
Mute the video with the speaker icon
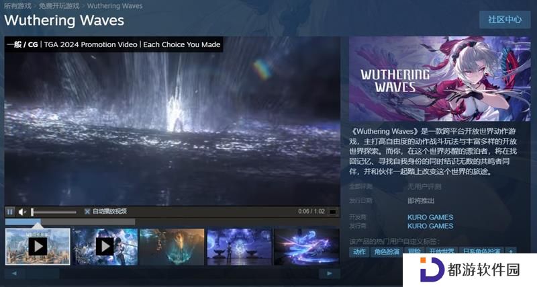coord(22,212)
